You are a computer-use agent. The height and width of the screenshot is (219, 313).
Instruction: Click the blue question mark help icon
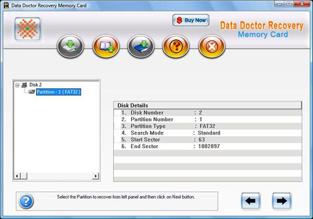[x=26, y=201]
